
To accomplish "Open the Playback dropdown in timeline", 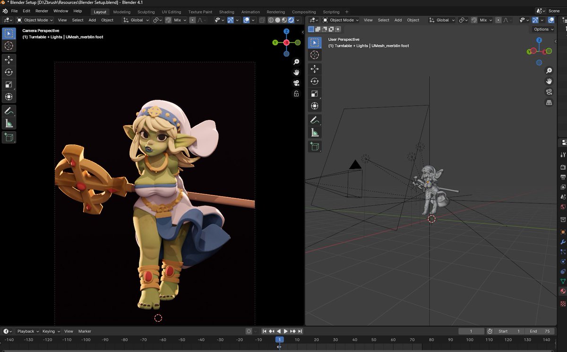I will [x=27, y=331].
